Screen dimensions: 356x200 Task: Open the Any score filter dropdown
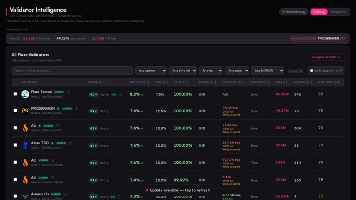coord(237,70)
